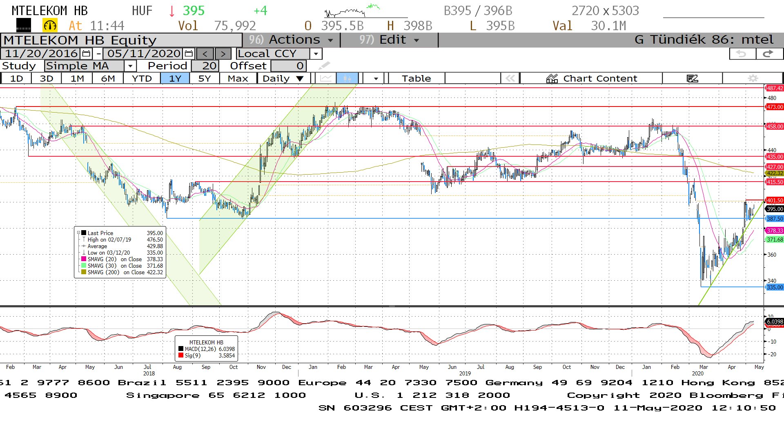Click the green 371.68 SMA label
This screenshot has height=424, width=784.
pos(774,240)
